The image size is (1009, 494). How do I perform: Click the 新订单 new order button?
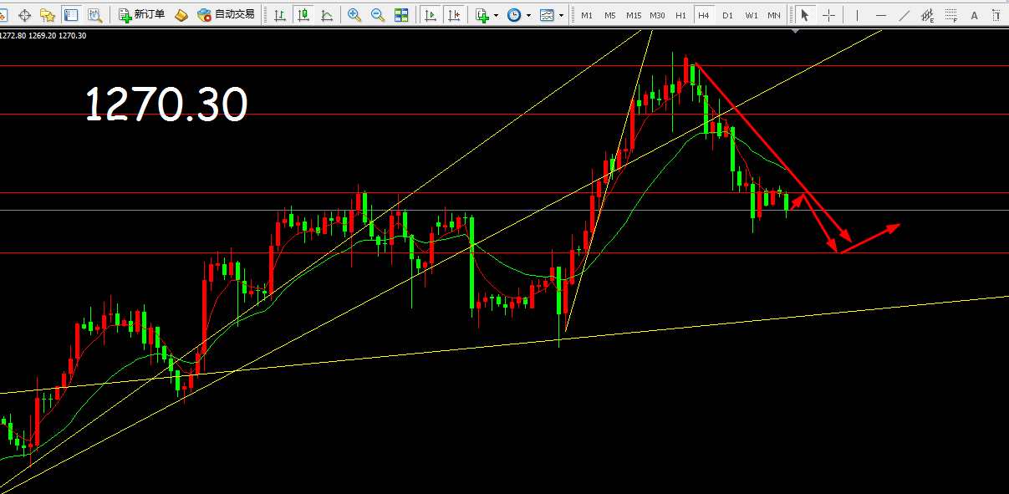pyautogui.click(x=142, y=15)
